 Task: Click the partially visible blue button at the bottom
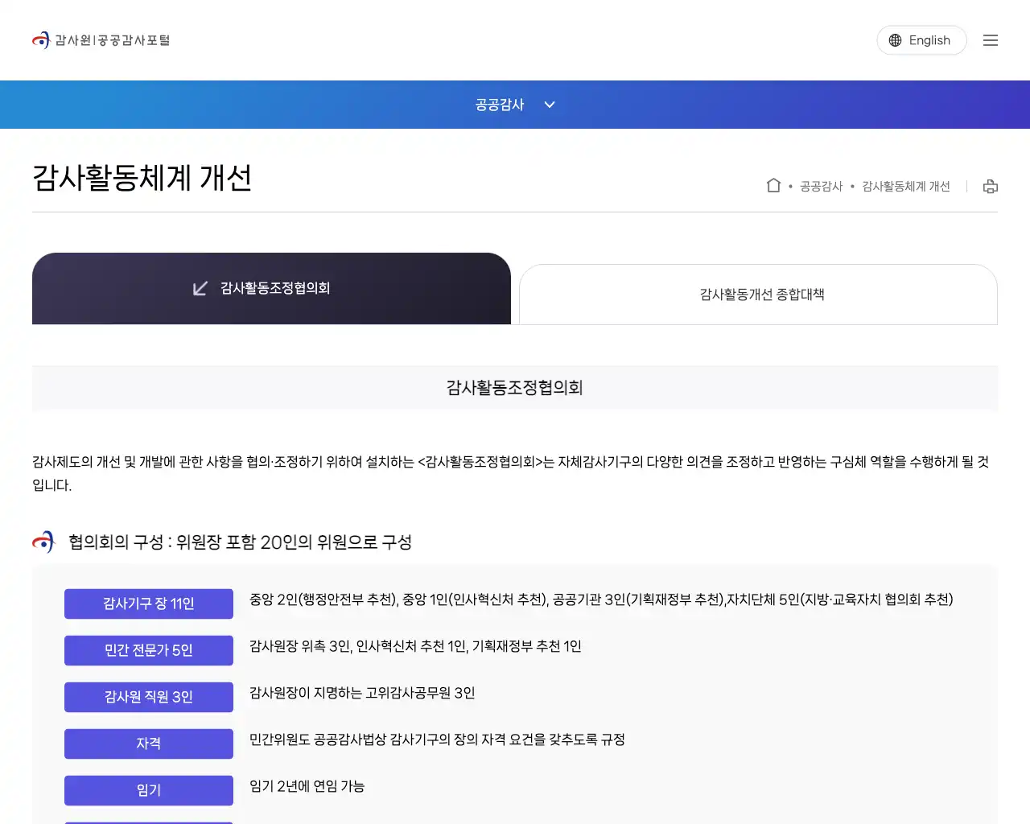(148, 821)
